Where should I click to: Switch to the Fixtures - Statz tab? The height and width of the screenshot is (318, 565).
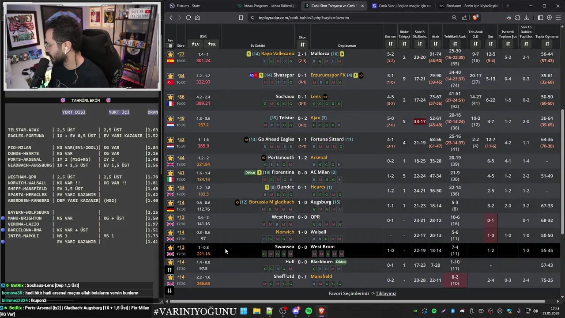(199, 6)
